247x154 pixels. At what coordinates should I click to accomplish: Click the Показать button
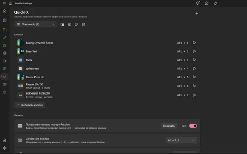pyautogui.click(x=169, y=126)
